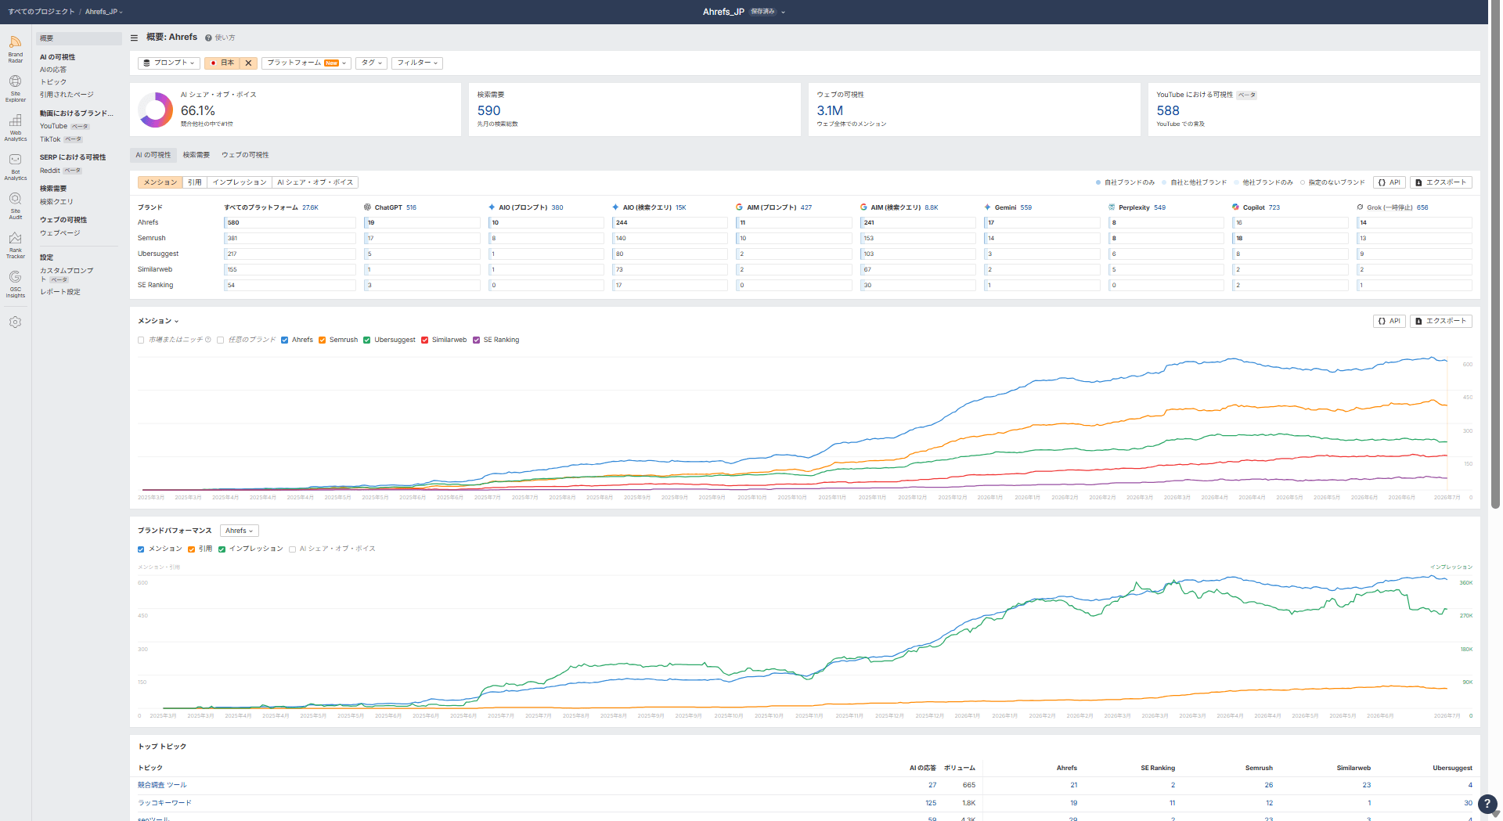
Task: Click the AIO (検索クエリ) sparkle icon
Action: 616,207
